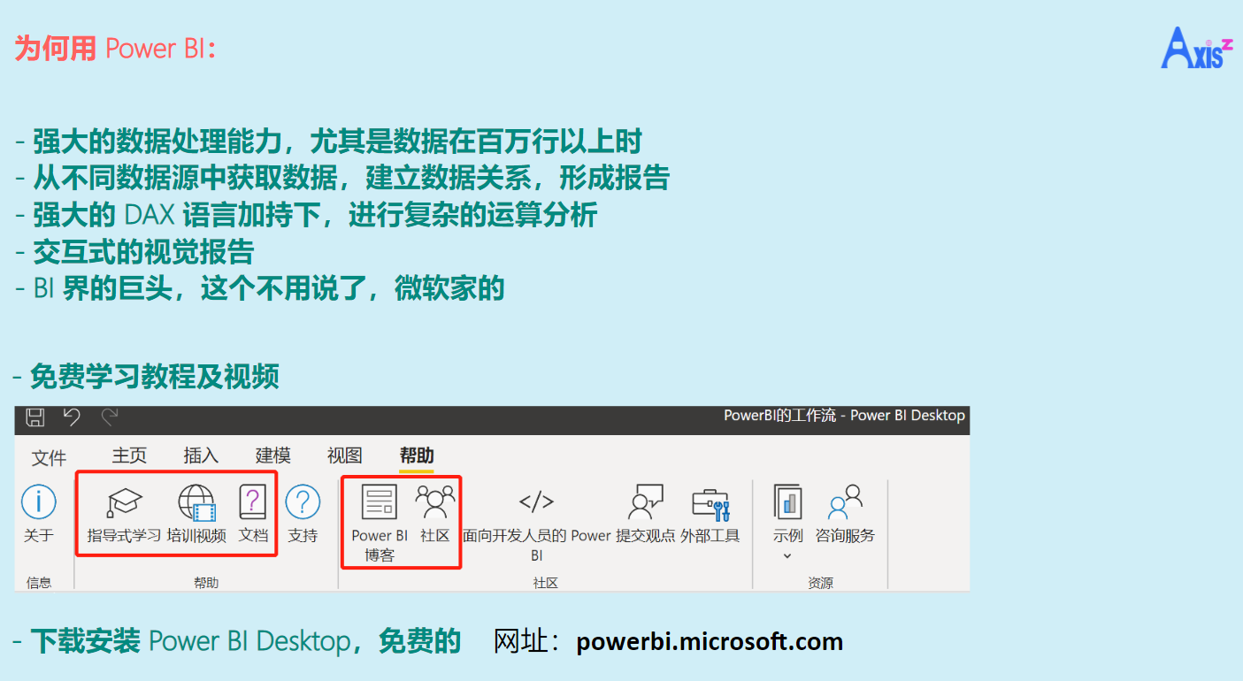Click the 交互式的视觉报告 bullet
The width and height of the screenshot is (1243, 681).
click(x=134, y=252)
